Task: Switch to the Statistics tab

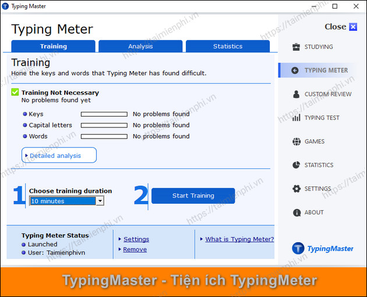Action: 228,46
